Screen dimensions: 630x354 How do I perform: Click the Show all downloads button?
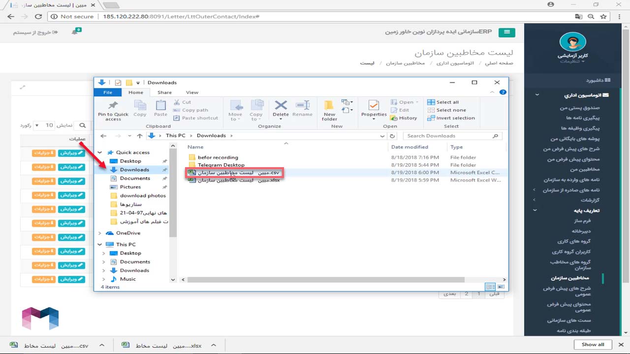[593, 345]
